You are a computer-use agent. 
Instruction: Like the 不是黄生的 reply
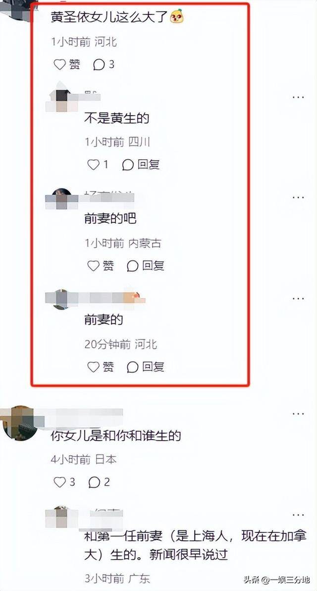click(x=98, y=165)
